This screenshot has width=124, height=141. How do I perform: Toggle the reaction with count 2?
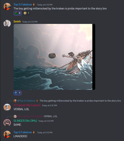click(x=18, y=13)
